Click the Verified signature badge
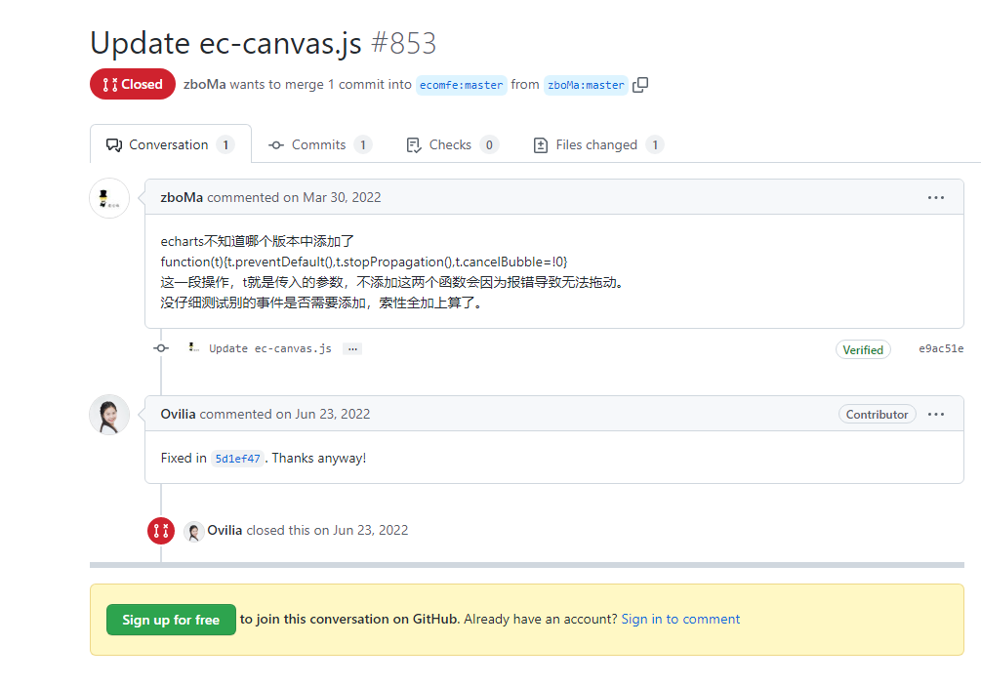The image size is (981, 686). [x=863, y=349]
